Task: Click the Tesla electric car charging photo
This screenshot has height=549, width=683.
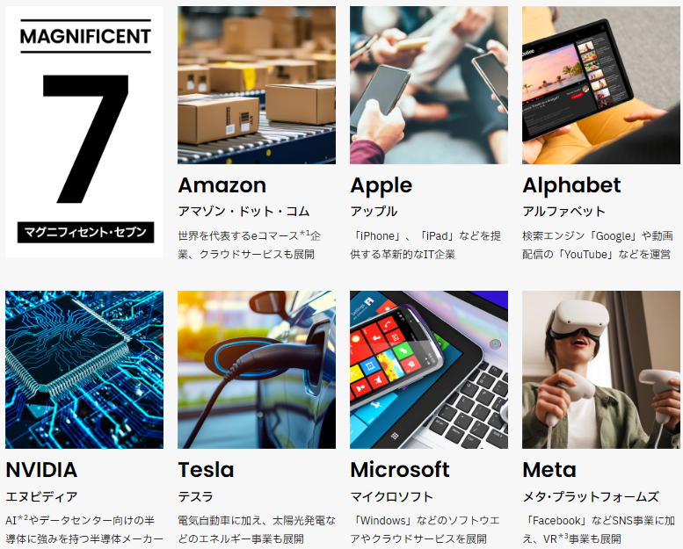Action: 257,370
